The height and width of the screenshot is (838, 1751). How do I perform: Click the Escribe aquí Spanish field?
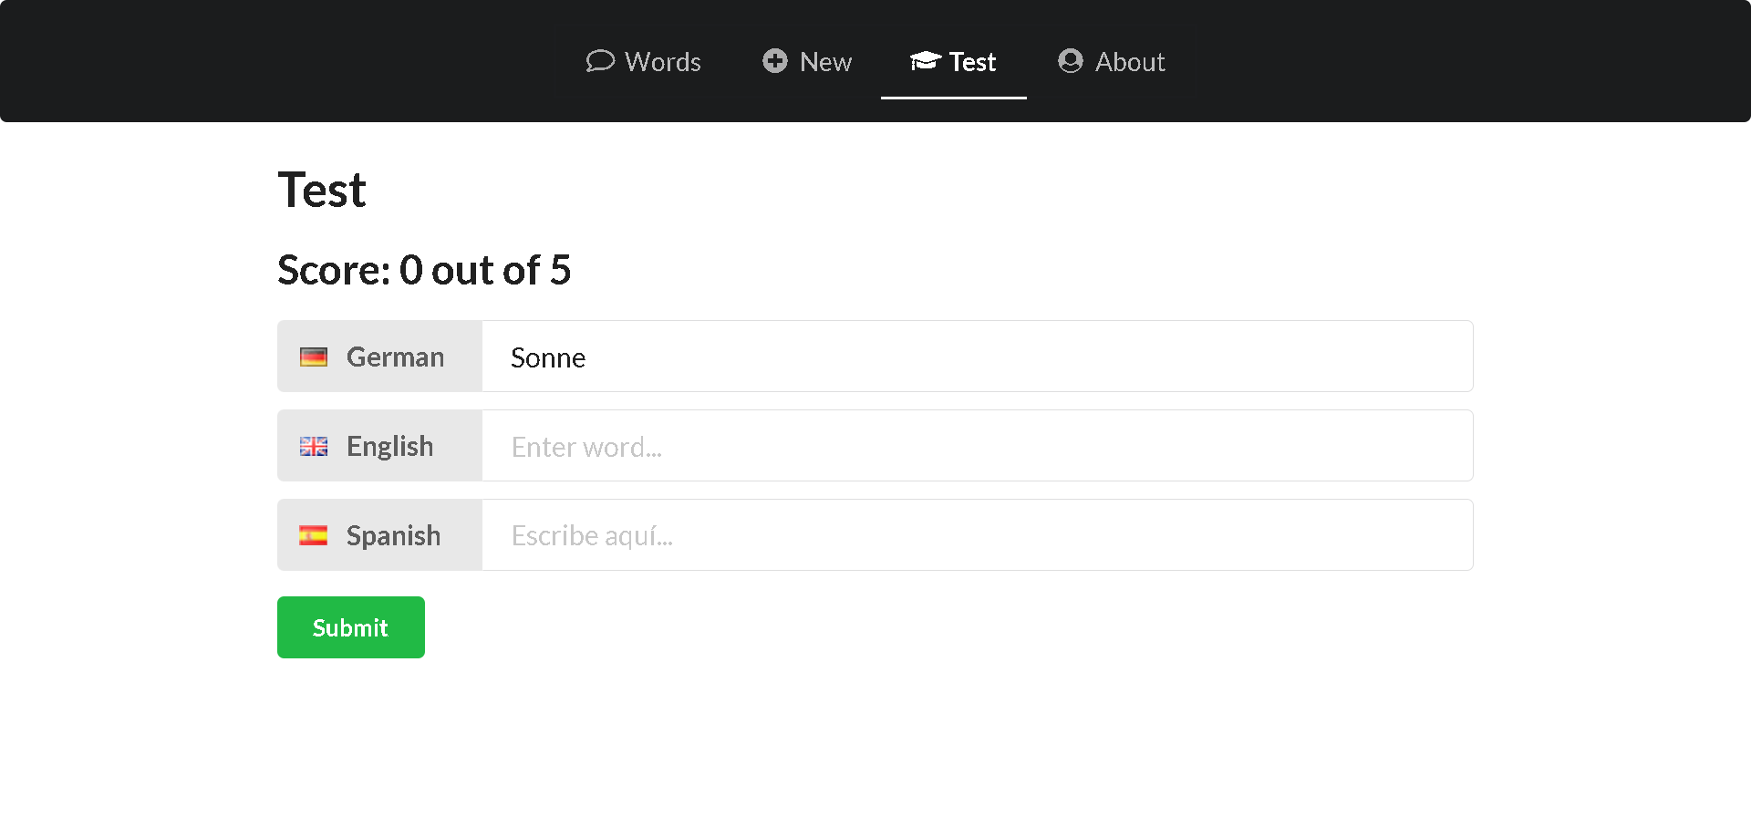click(x=976, y=535)
